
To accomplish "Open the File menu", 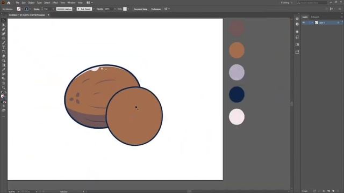I will [17, 3].
